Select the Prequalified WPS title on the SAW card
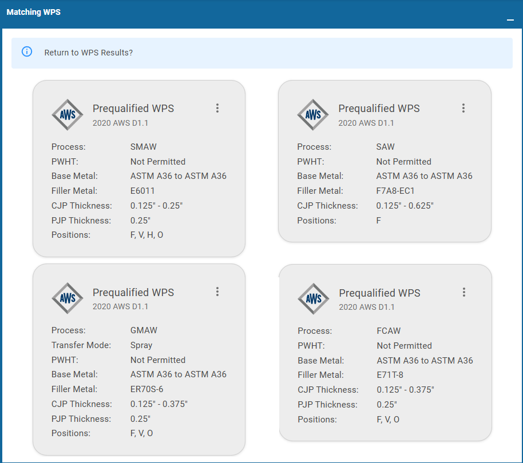 (379, 109)
